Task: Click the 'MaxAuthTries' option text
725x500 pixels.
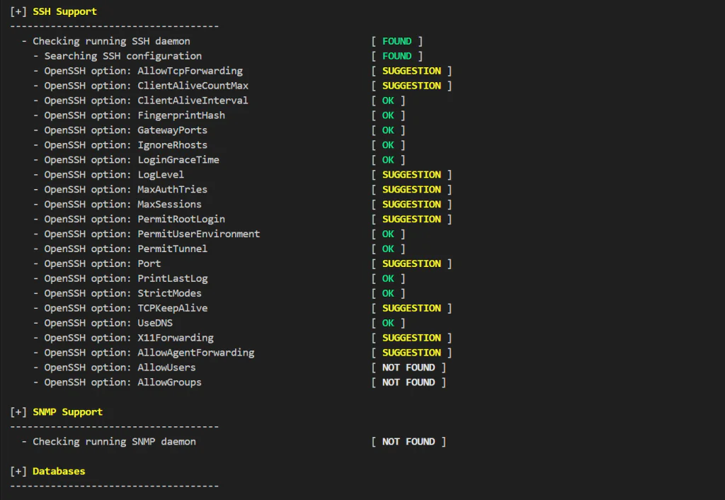Action: [173, 189]
